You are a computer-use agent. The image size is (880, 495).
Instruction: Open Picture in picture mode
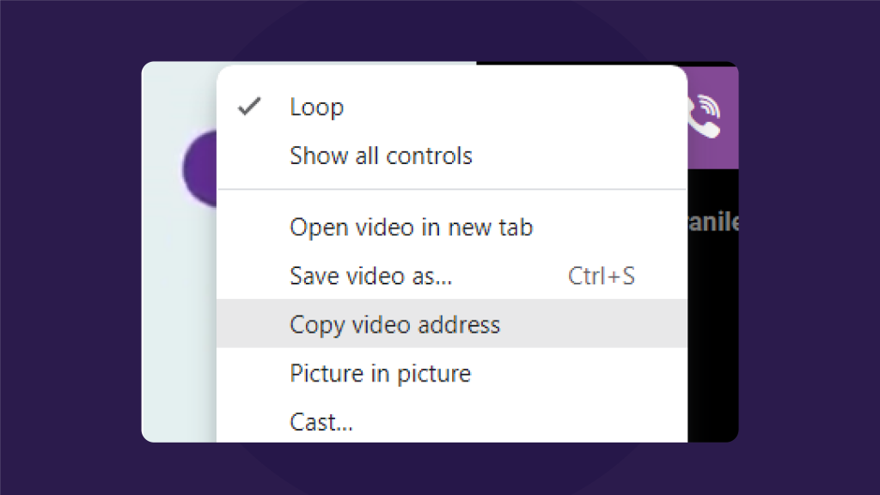(x=380, y=373)
